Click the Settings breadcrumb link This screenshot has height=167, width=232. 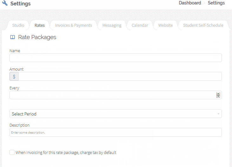tap(216, 3)
